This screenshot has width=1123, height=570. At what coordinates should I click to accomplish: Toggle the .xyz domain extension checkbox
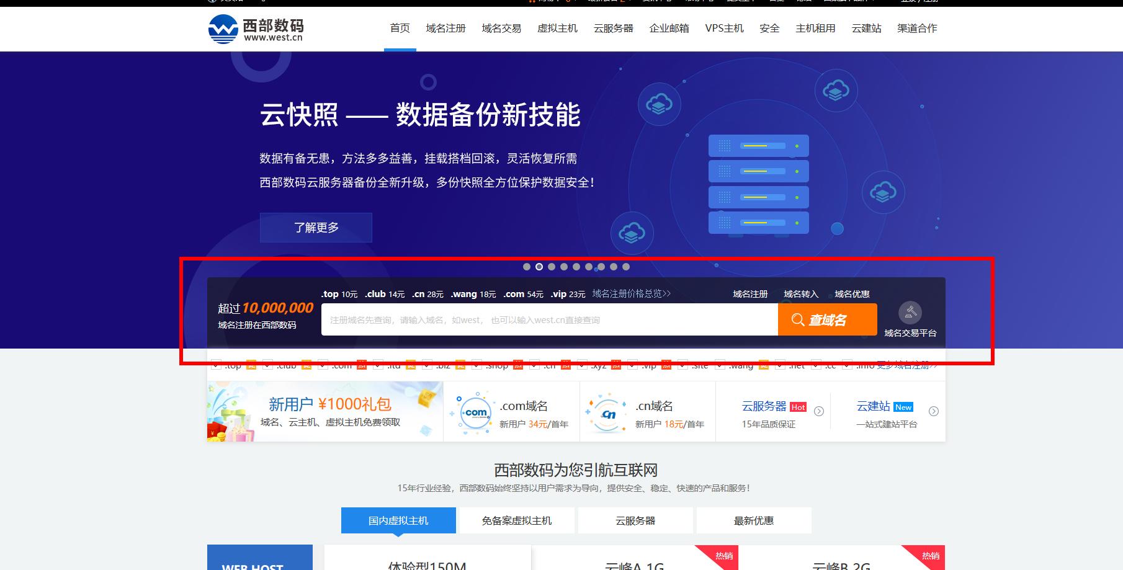pyautogui.click(x=583, y=365)
